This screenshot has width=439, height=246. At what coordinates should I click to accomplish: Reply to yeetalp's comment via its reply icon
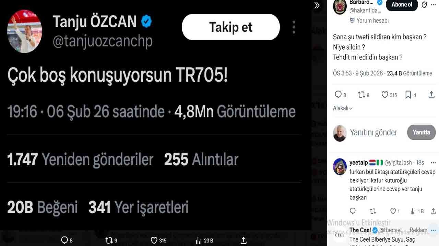coord(353,211)
